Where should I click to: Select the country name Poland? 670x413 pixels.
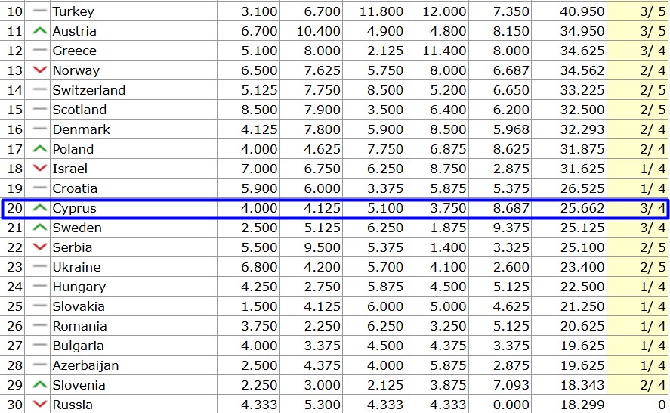73,149
